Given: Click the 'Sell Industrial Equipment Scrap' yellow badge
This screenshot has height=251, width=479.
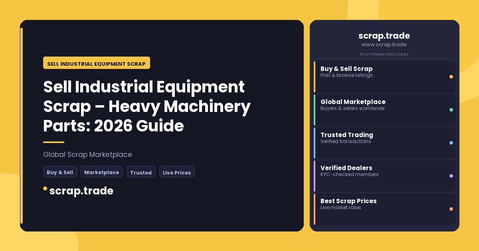Looking at the screenshot, I should 97,63.
